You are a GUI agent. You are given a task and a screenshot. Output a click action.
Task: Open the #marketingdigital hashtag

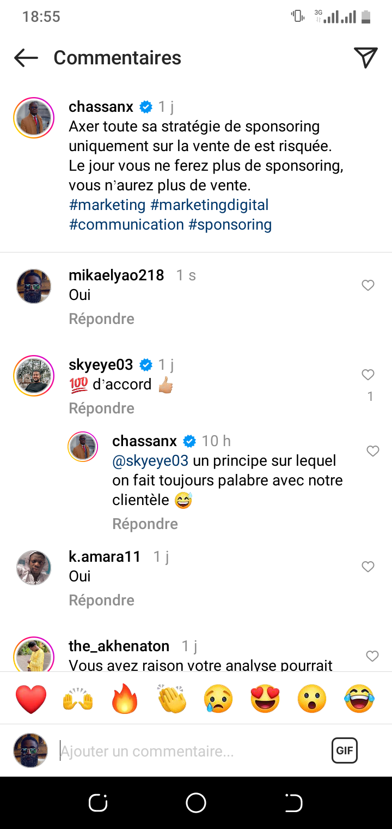click(x=209, y=205)
